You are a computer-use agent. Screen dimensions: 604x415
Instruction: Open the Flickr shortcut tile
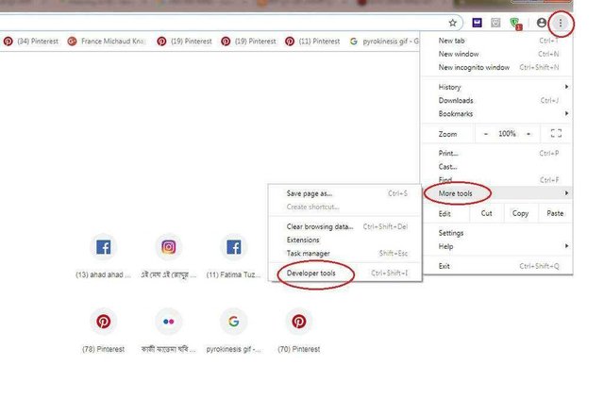coord(168,331)
